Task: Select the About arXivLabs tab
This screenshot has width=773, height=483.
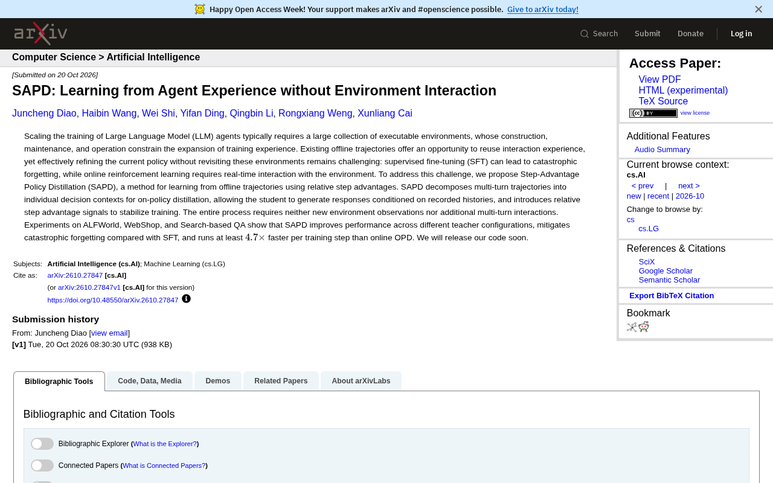Action: pos(361,381)
